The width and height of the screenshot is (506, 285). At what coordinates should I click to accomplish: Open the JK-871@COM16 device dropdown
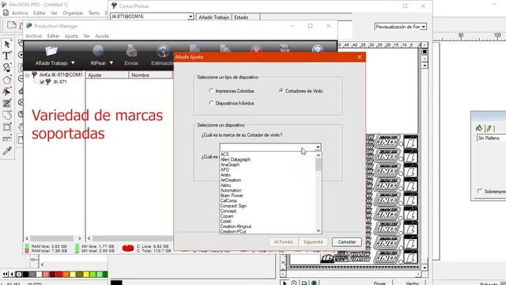click(191, 17)
